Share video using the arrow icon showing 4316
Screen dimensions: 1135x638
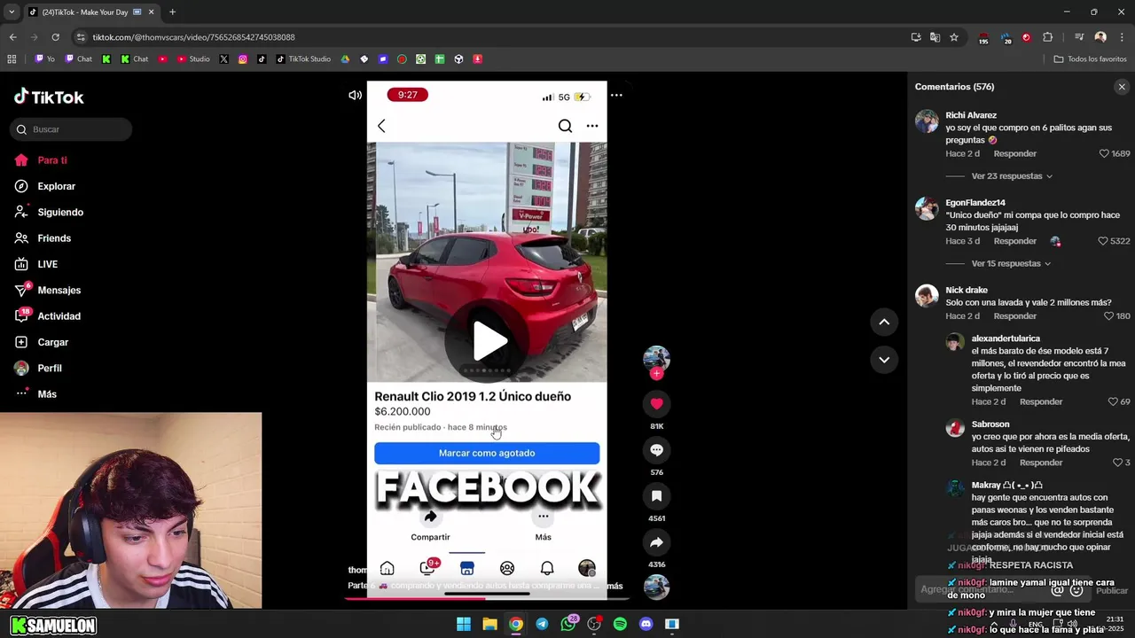[656, 542]
